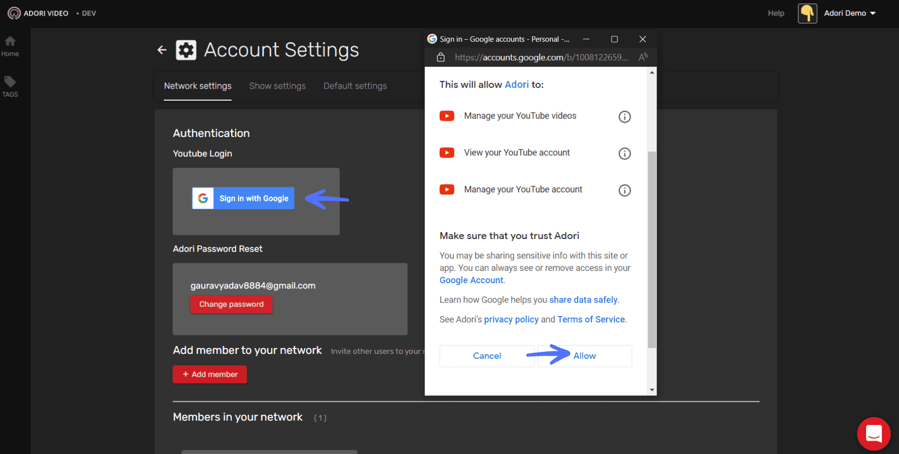Click YouTube icon beside Manage your YouTube account
This screenshot has width=899, height=454.
(x=447, y=189)
